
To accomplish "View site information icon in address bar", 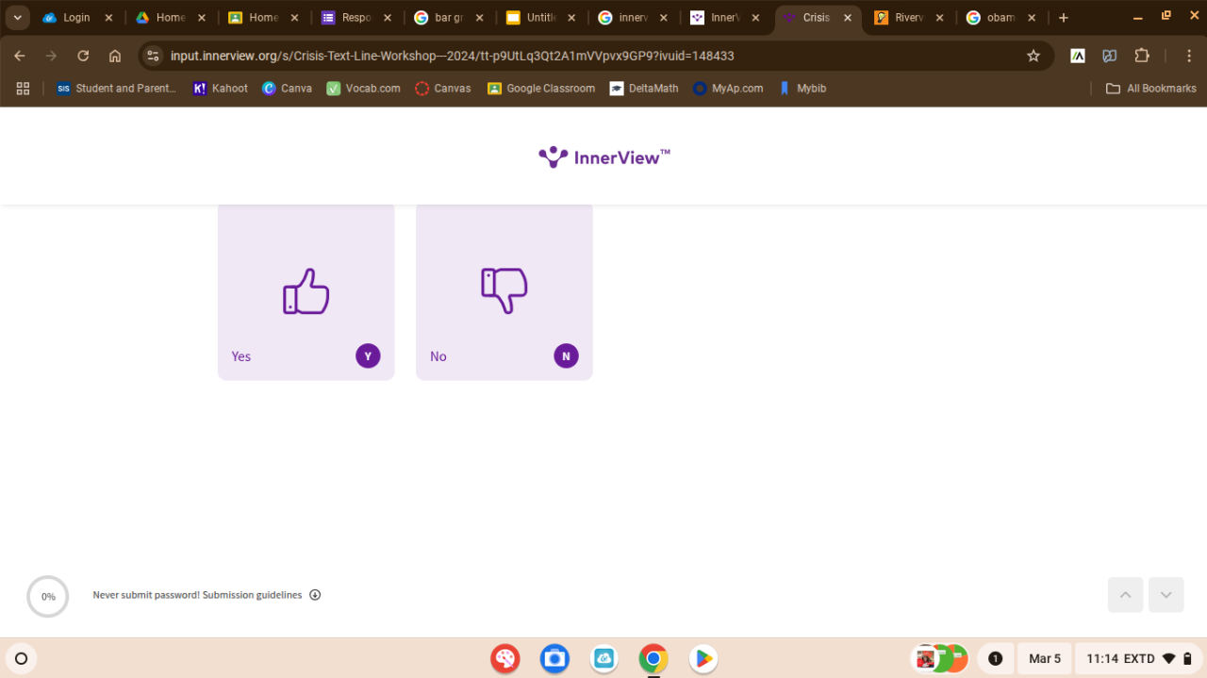I will [153, 56].
